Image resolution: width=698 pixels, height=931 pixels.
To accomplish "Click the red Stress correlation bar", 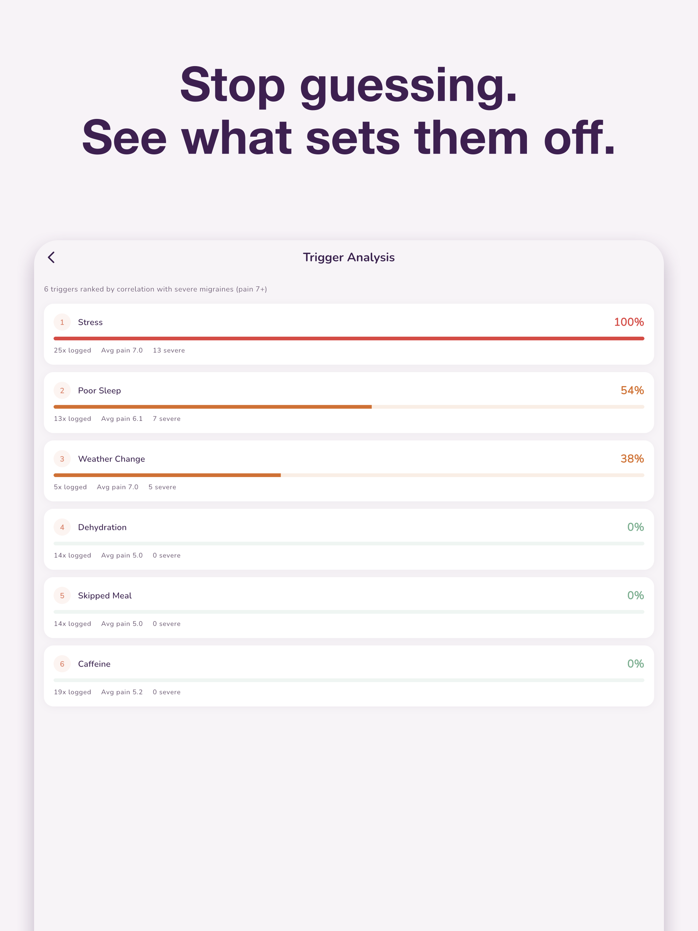I will tap(349, 338).
